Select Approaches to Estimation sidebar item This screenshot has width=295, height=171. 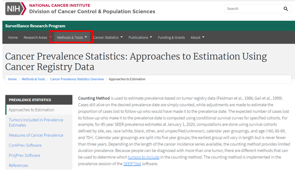pyautogui.click(x=31, y=110)
